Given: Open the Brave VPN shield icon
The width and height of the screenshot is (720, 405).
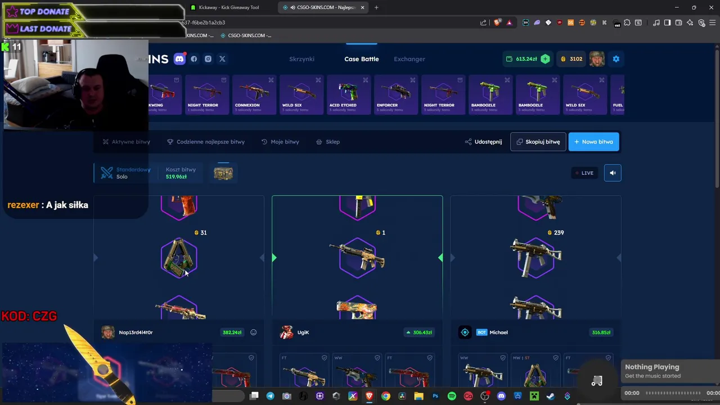Looking at the screenshot, I should coord(701,22).
